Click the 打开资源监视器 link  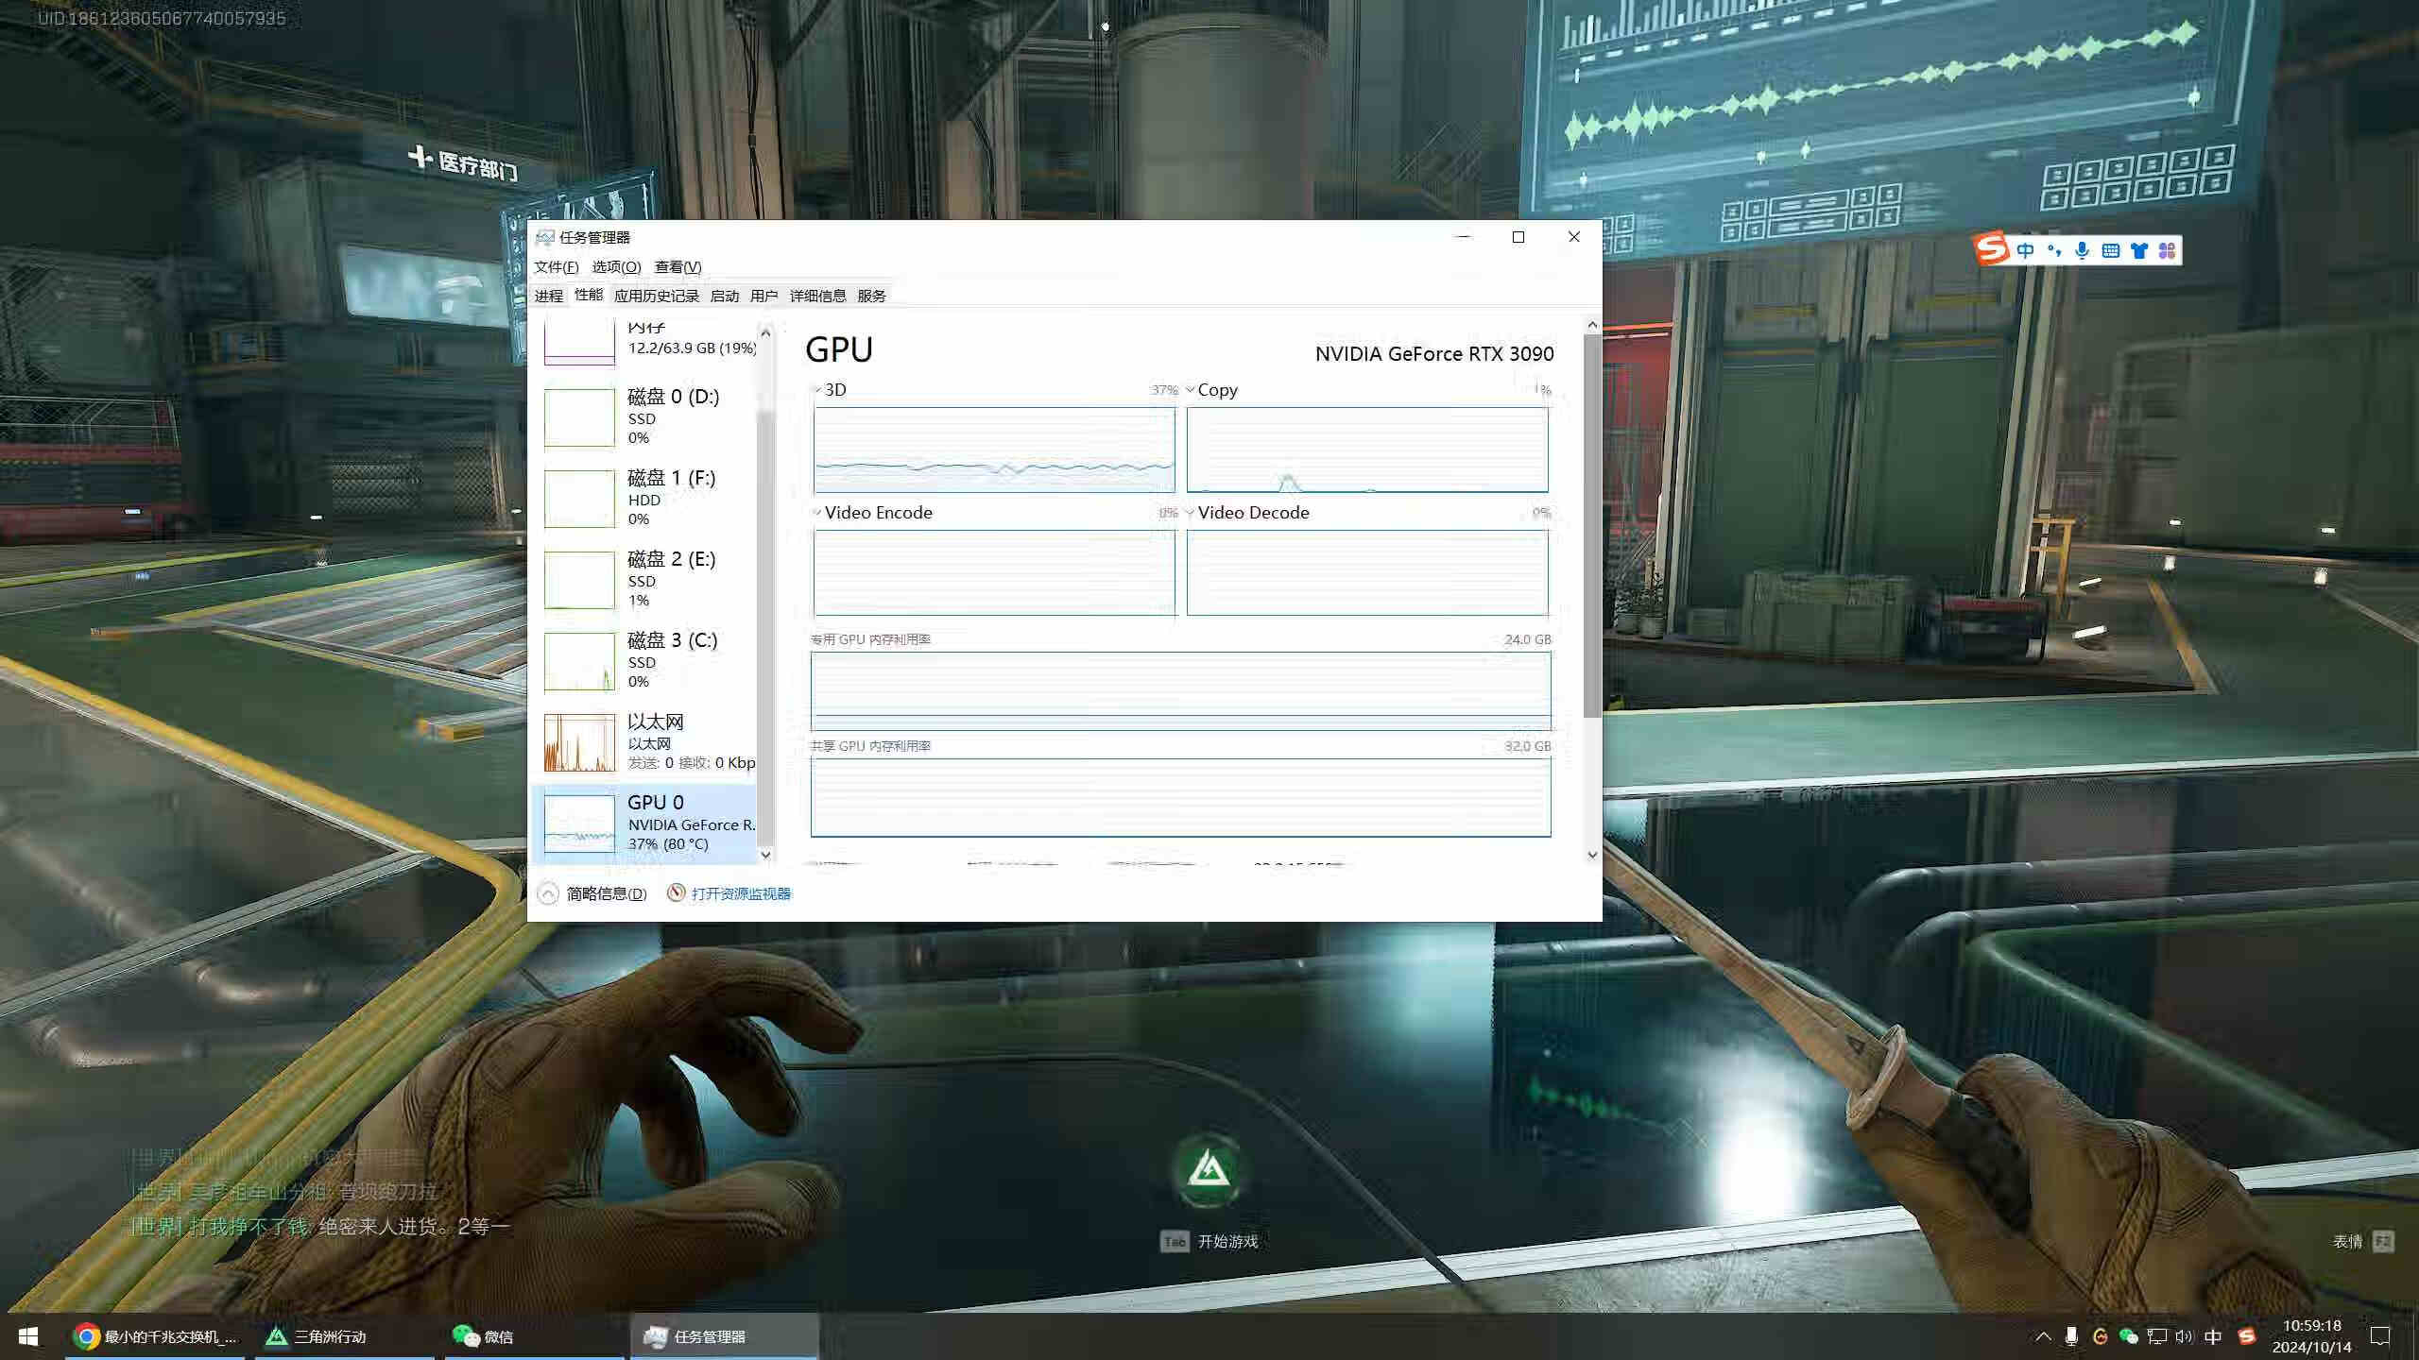coord(729,893)
